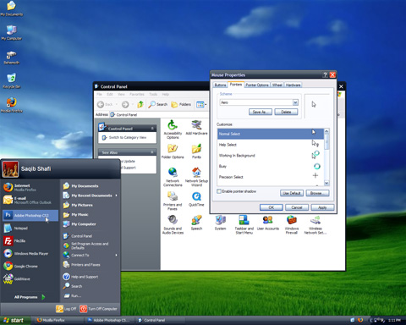
Task: Open Control Panel from Start menu
Action: (91, 236)
